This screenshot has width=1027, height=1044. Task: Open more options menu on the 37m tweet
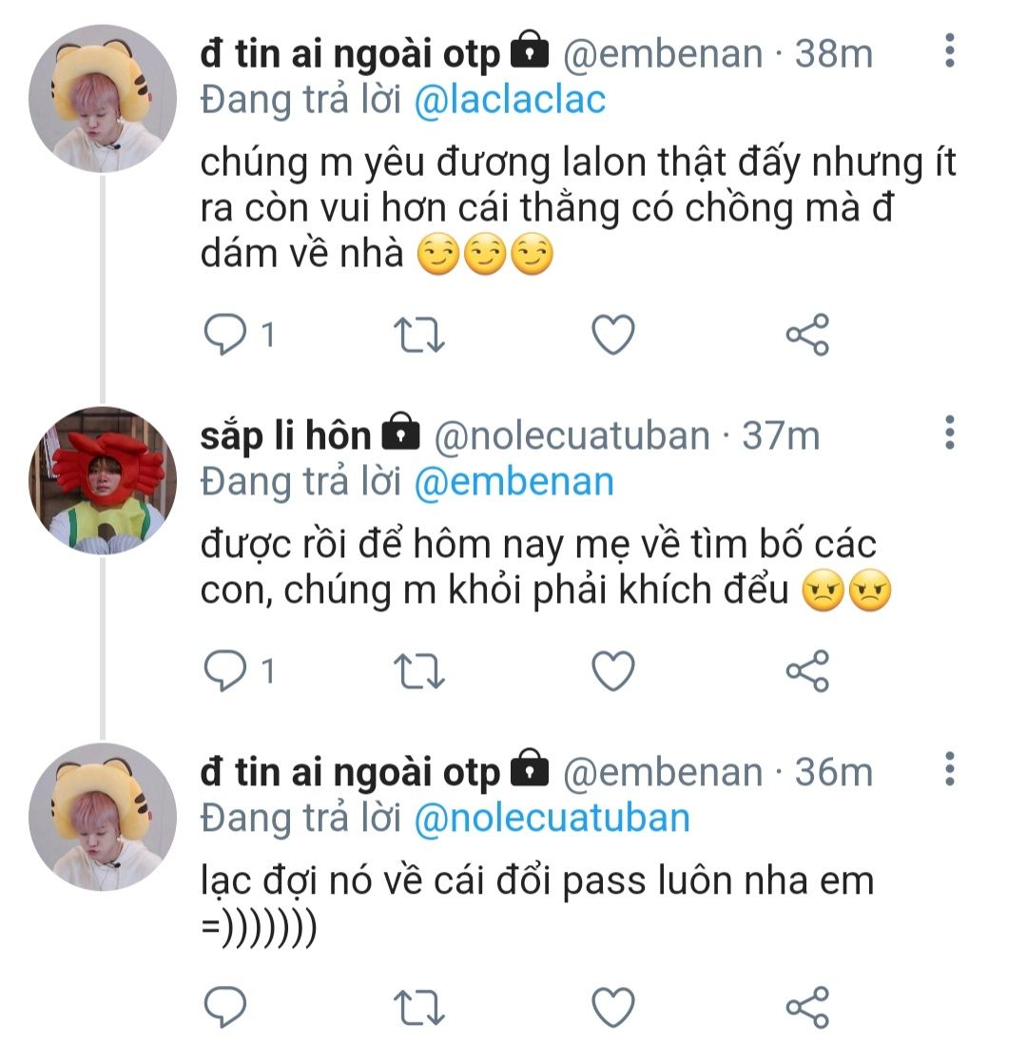coord(948,433)
